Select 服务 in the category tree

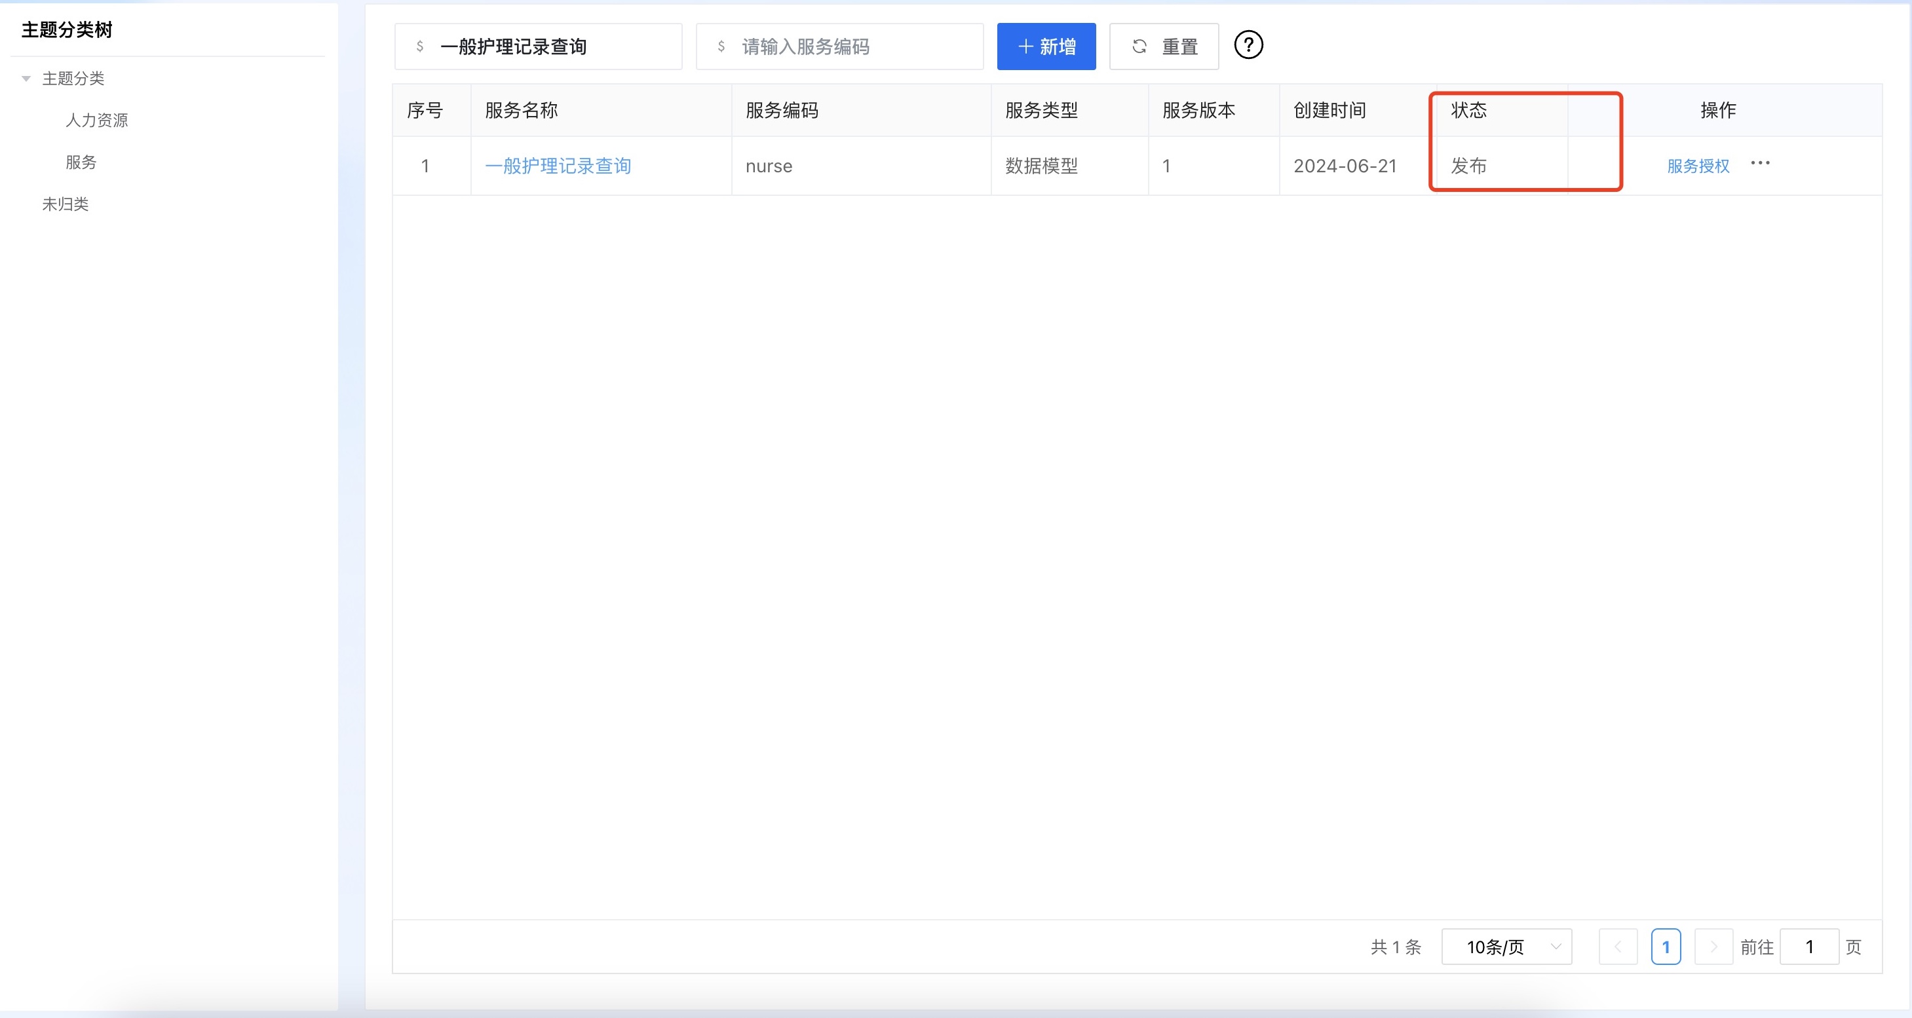[81, 162]
